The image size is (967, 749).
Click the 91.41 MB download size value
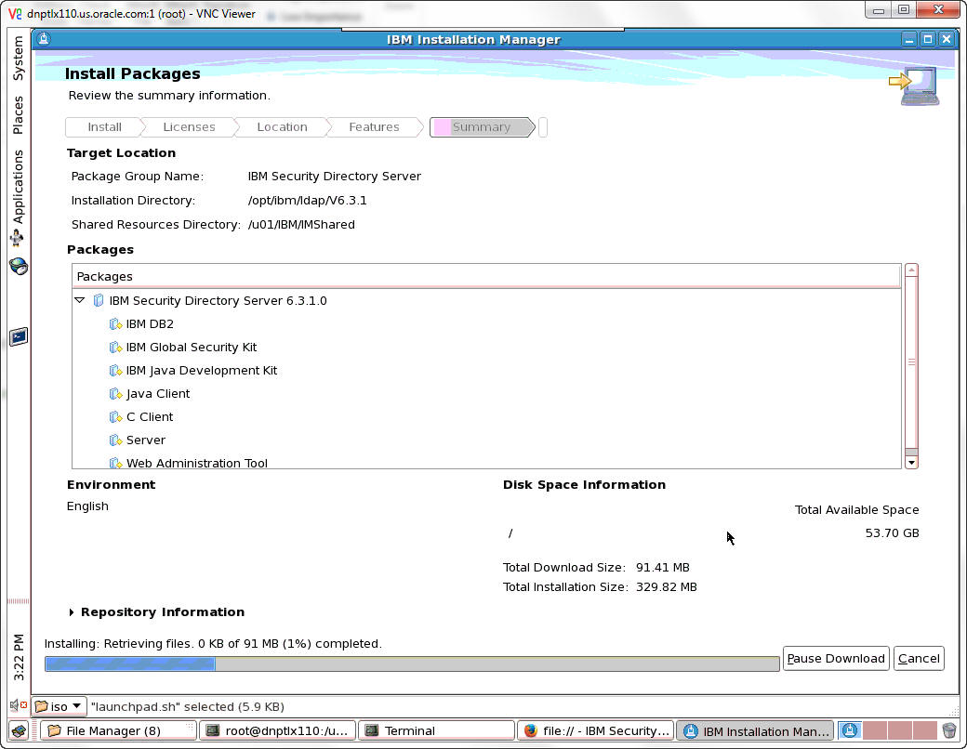[x=662, y=567]
